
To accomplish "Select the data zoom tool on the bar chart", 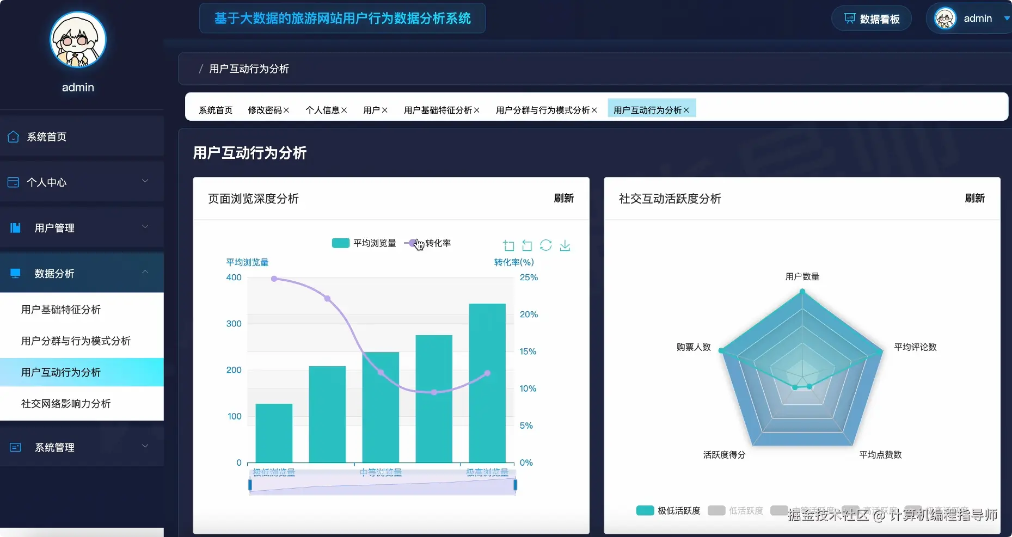I will [509, 245].
